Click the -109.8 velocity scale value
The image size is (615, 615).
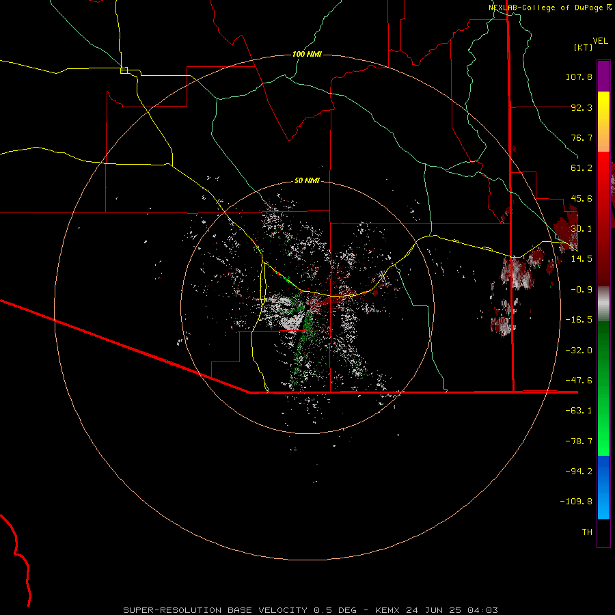(x=576, y=502)
